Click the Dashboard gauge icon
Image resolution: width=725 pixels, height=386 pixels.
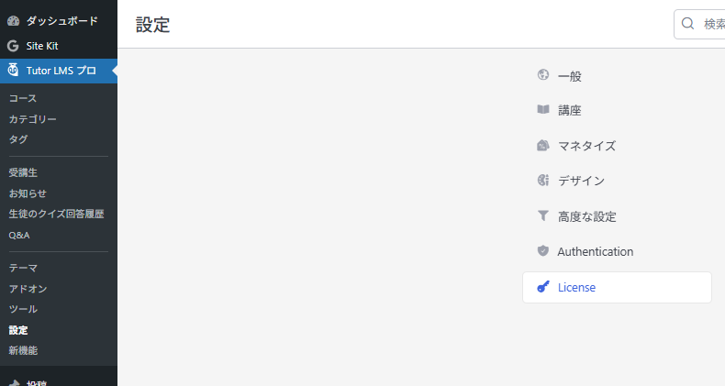coord(13,20)
